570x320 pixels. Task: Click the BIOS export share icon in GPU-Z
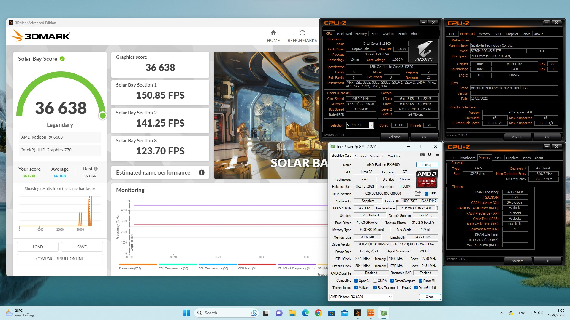tap(418, 193)
